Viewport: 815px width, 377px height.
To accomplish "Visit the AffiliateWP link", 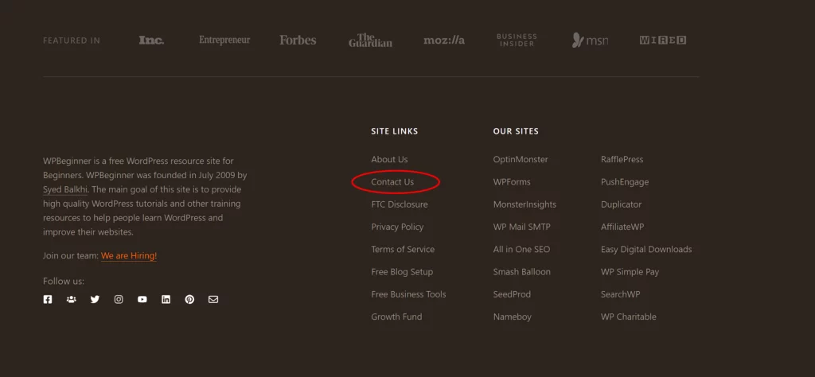I will 622,227.
